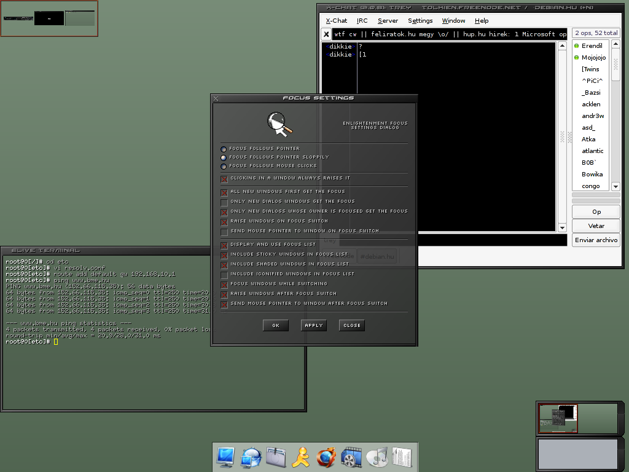629x472 pixels.
Task: Enable Include Iconified Windows In Focus List
Action: click(224, 275)
